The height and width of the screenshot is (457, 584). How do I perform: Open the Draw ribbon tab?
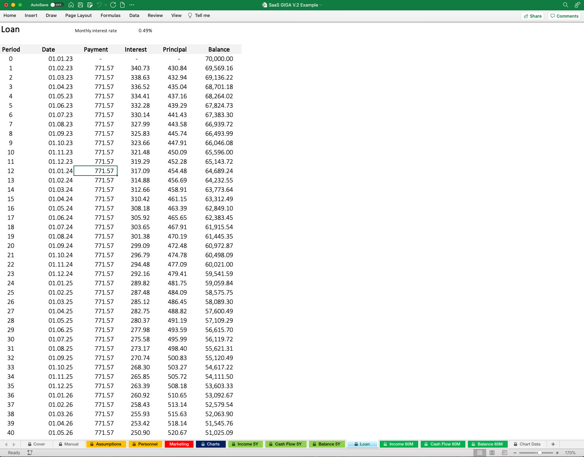point(51,16)
